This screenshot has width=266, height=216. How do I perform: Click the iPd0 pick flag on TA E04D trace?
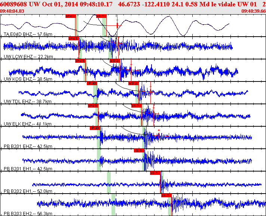pos(71,16)
